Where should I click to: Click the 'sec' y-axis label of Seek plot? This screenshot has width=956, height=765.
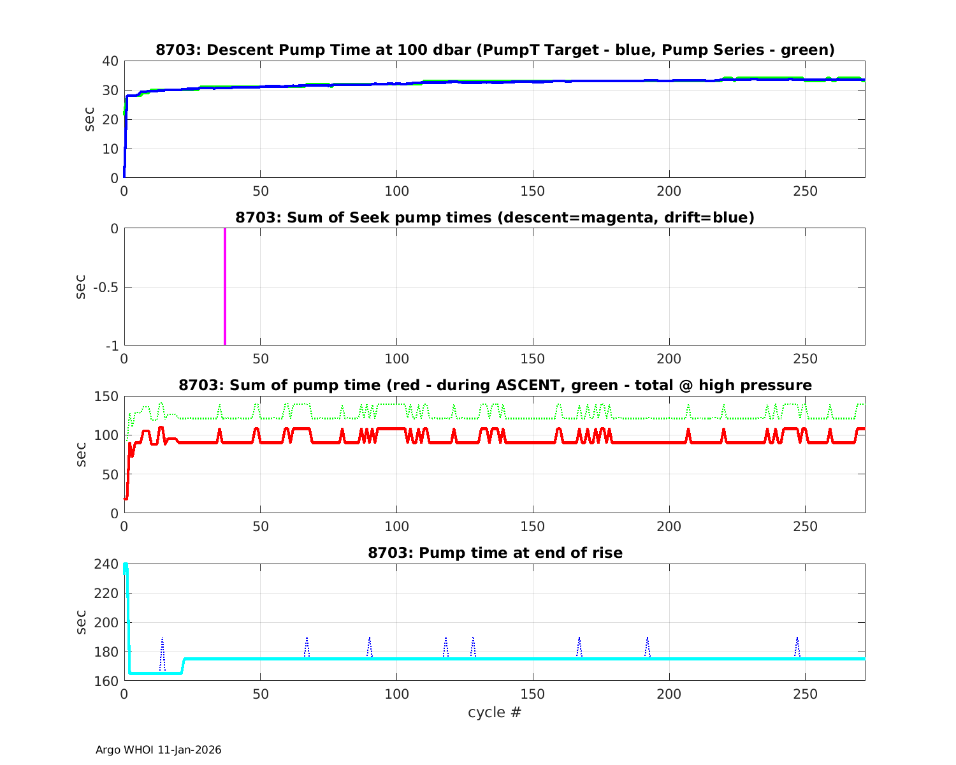[81, 287]
